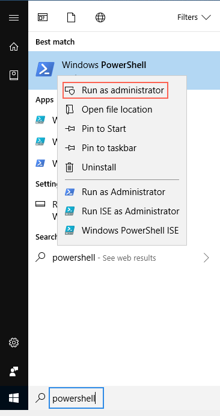This screenshot has width=220, height=416.
Task: Filter results by Documents icon
Action: point(71,17)
